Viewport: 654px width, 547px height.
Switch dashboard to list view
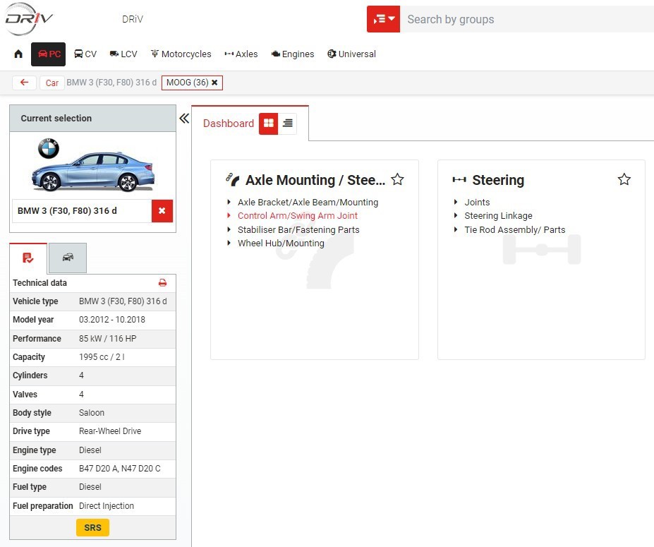point(287,124)
